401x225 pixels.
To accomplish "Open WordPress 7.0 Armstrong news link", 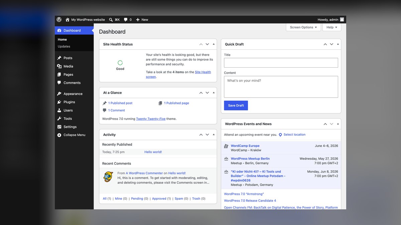I will [244, 194].
